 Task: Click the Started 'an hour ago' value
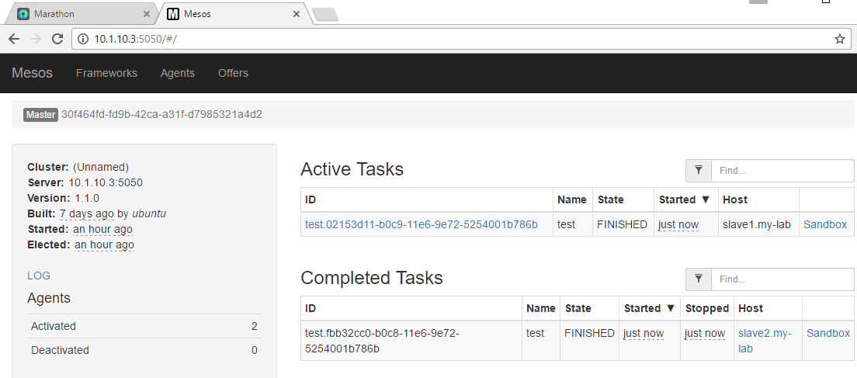102,229
